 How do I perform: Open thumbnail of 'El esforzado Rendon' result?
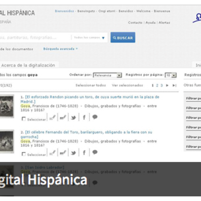point(6,106)
